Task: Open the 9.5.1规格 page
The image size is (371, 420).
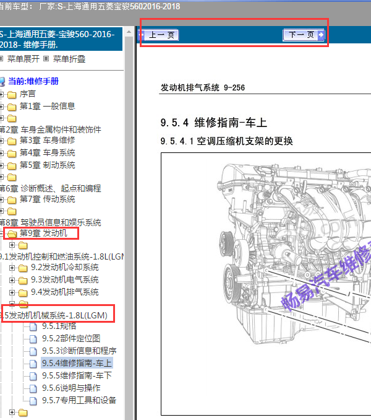Action: pos(59,326)
